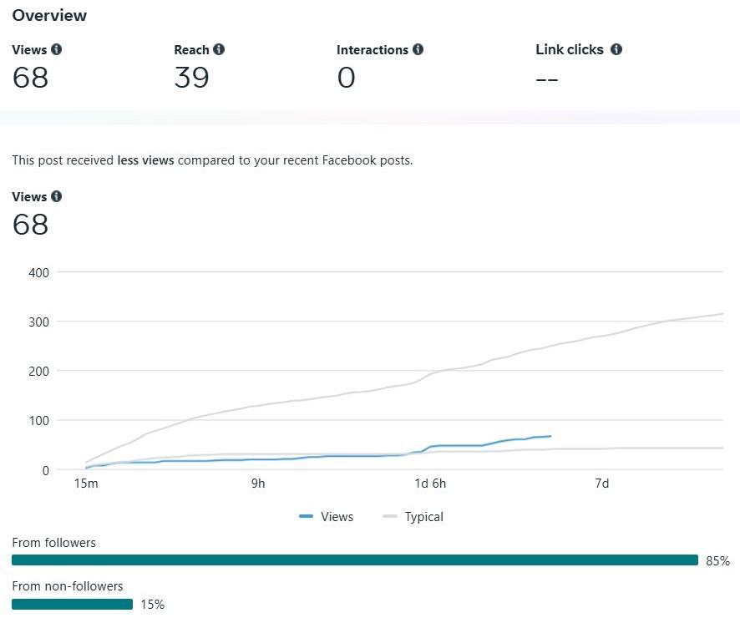Click the Link clicks dashes value
Screen dimensions: 740x618
tap(547, 79)
